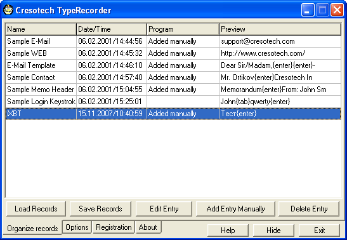Image resolution: width=347 pixels, height=240 pixels.
Task: Click Added manually in iXBT row
Action: coord(172,114)
